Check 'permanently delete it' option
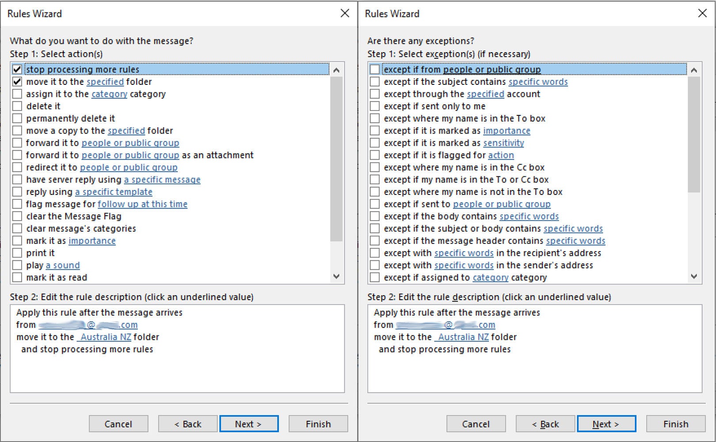716x442 pixels. click(x=17, y=118)
